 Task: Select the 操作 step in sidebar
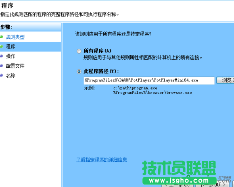click(x=10, y=56)
